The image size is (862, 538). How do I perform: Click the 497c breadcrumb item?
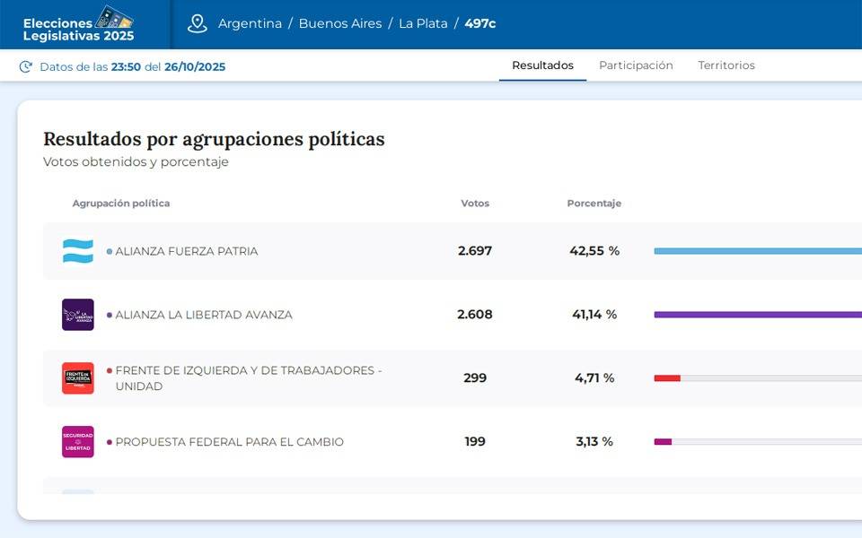(x=480, y=24)
